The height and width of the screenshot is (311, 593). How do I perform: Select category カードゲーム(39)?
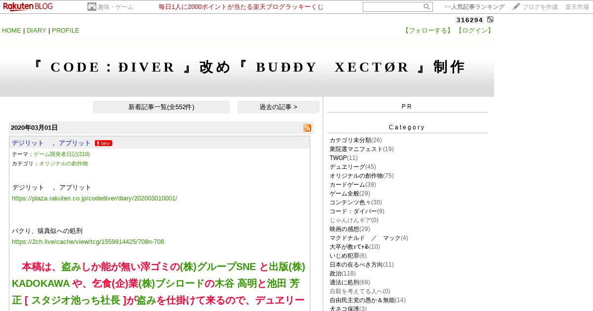(x=353, y=185)
